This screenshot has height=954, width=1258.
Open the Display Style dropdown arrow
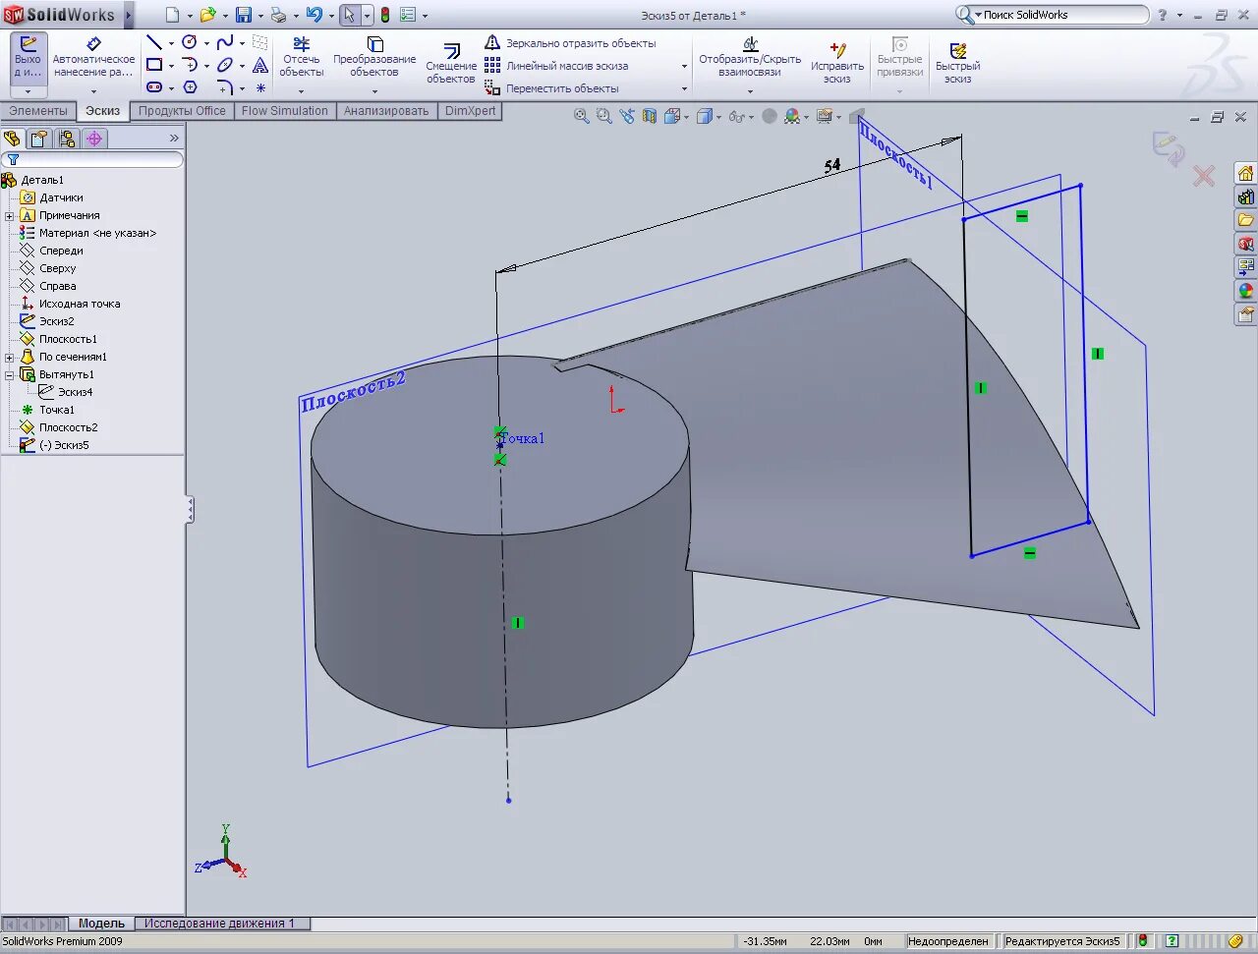tap(717, 116)
